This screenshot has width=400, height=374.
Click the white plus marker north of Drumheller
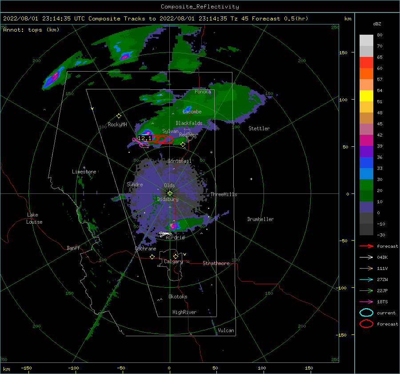coord(251,179)
